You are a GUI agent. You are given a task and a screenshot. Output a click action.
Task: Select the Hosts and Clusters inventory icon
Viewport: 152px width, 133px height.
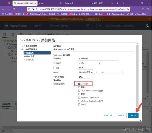5,34
